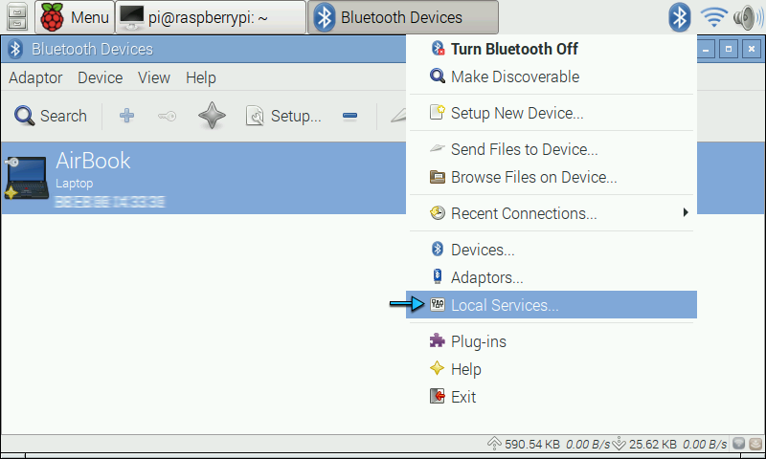
Task: Click the Bluetooth tray icon in the panel
Action: tap(679, 17)
